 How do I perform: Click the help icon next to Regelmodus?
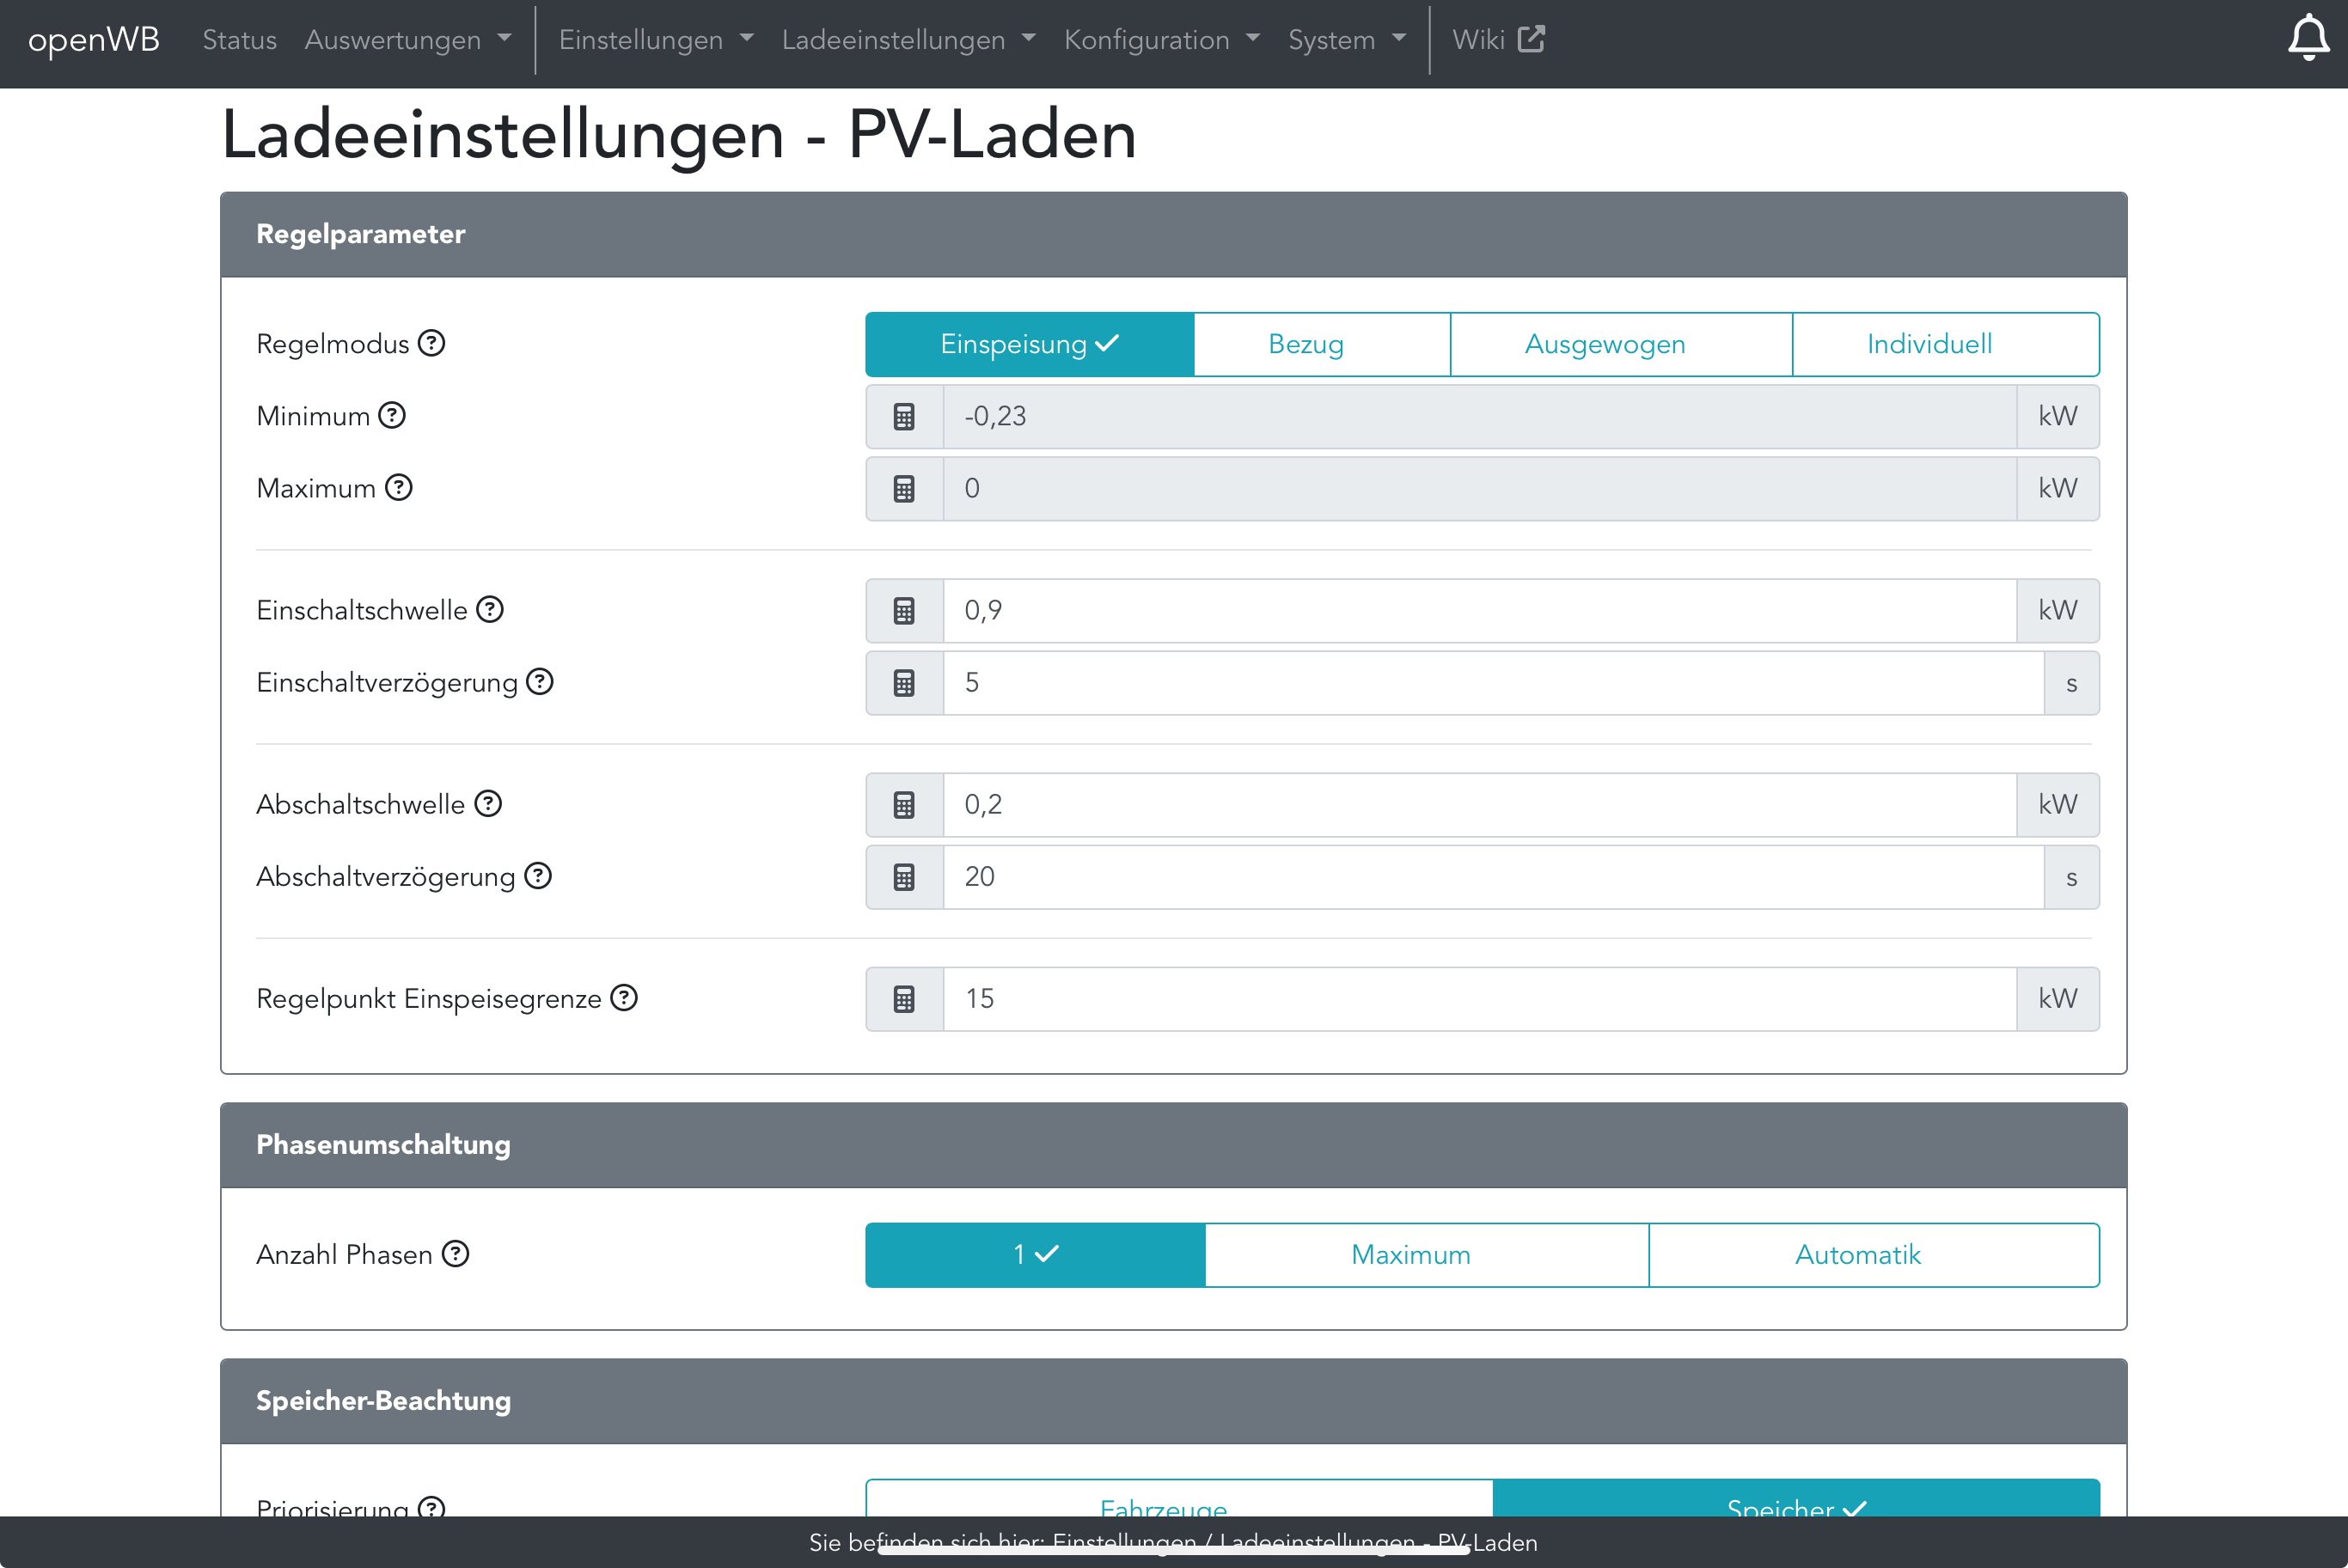click(431, 343)
